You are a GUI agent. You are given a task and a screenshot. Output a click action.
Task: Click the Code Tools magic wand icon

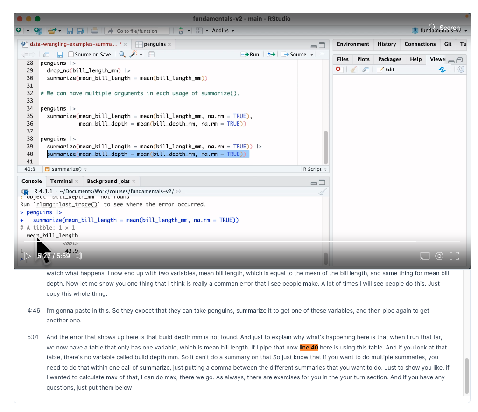coord(133,54)
